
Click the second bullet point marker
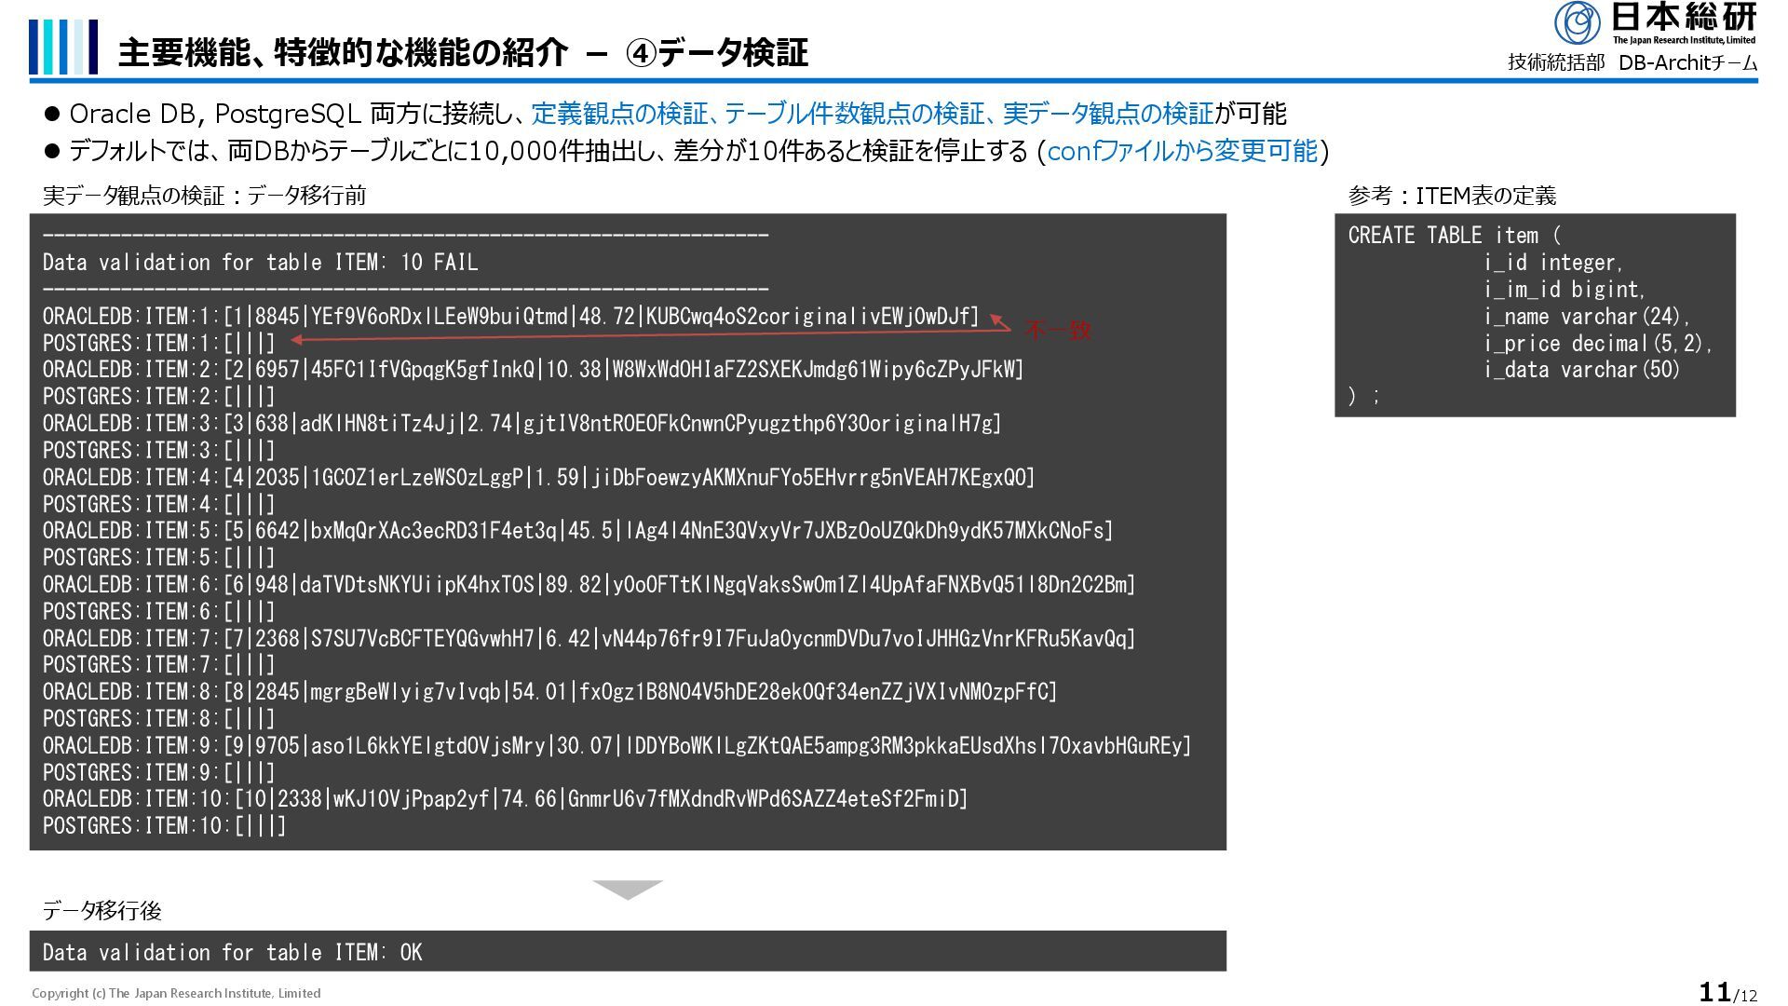pyautogui.click(x=52, y=151)
